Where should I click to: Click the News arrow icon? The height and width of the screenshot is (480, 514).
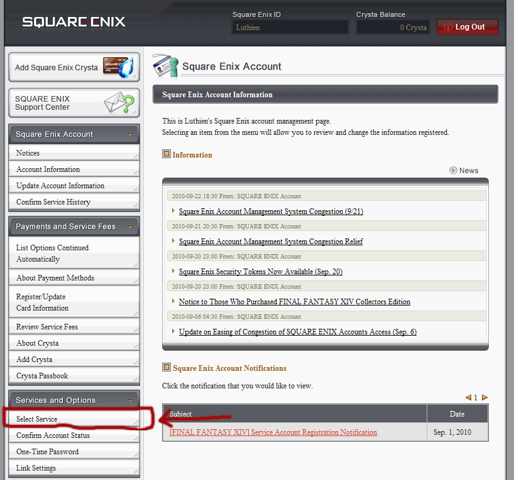click(453, 170)
